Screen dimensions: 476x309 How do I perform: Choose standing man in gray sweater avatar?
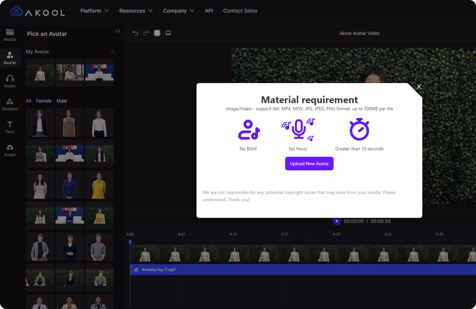[x=99, y=247]
